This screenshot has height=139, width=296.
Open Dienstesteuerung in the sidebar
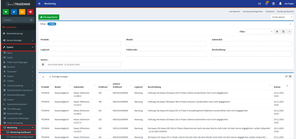(x=15, y=33)
